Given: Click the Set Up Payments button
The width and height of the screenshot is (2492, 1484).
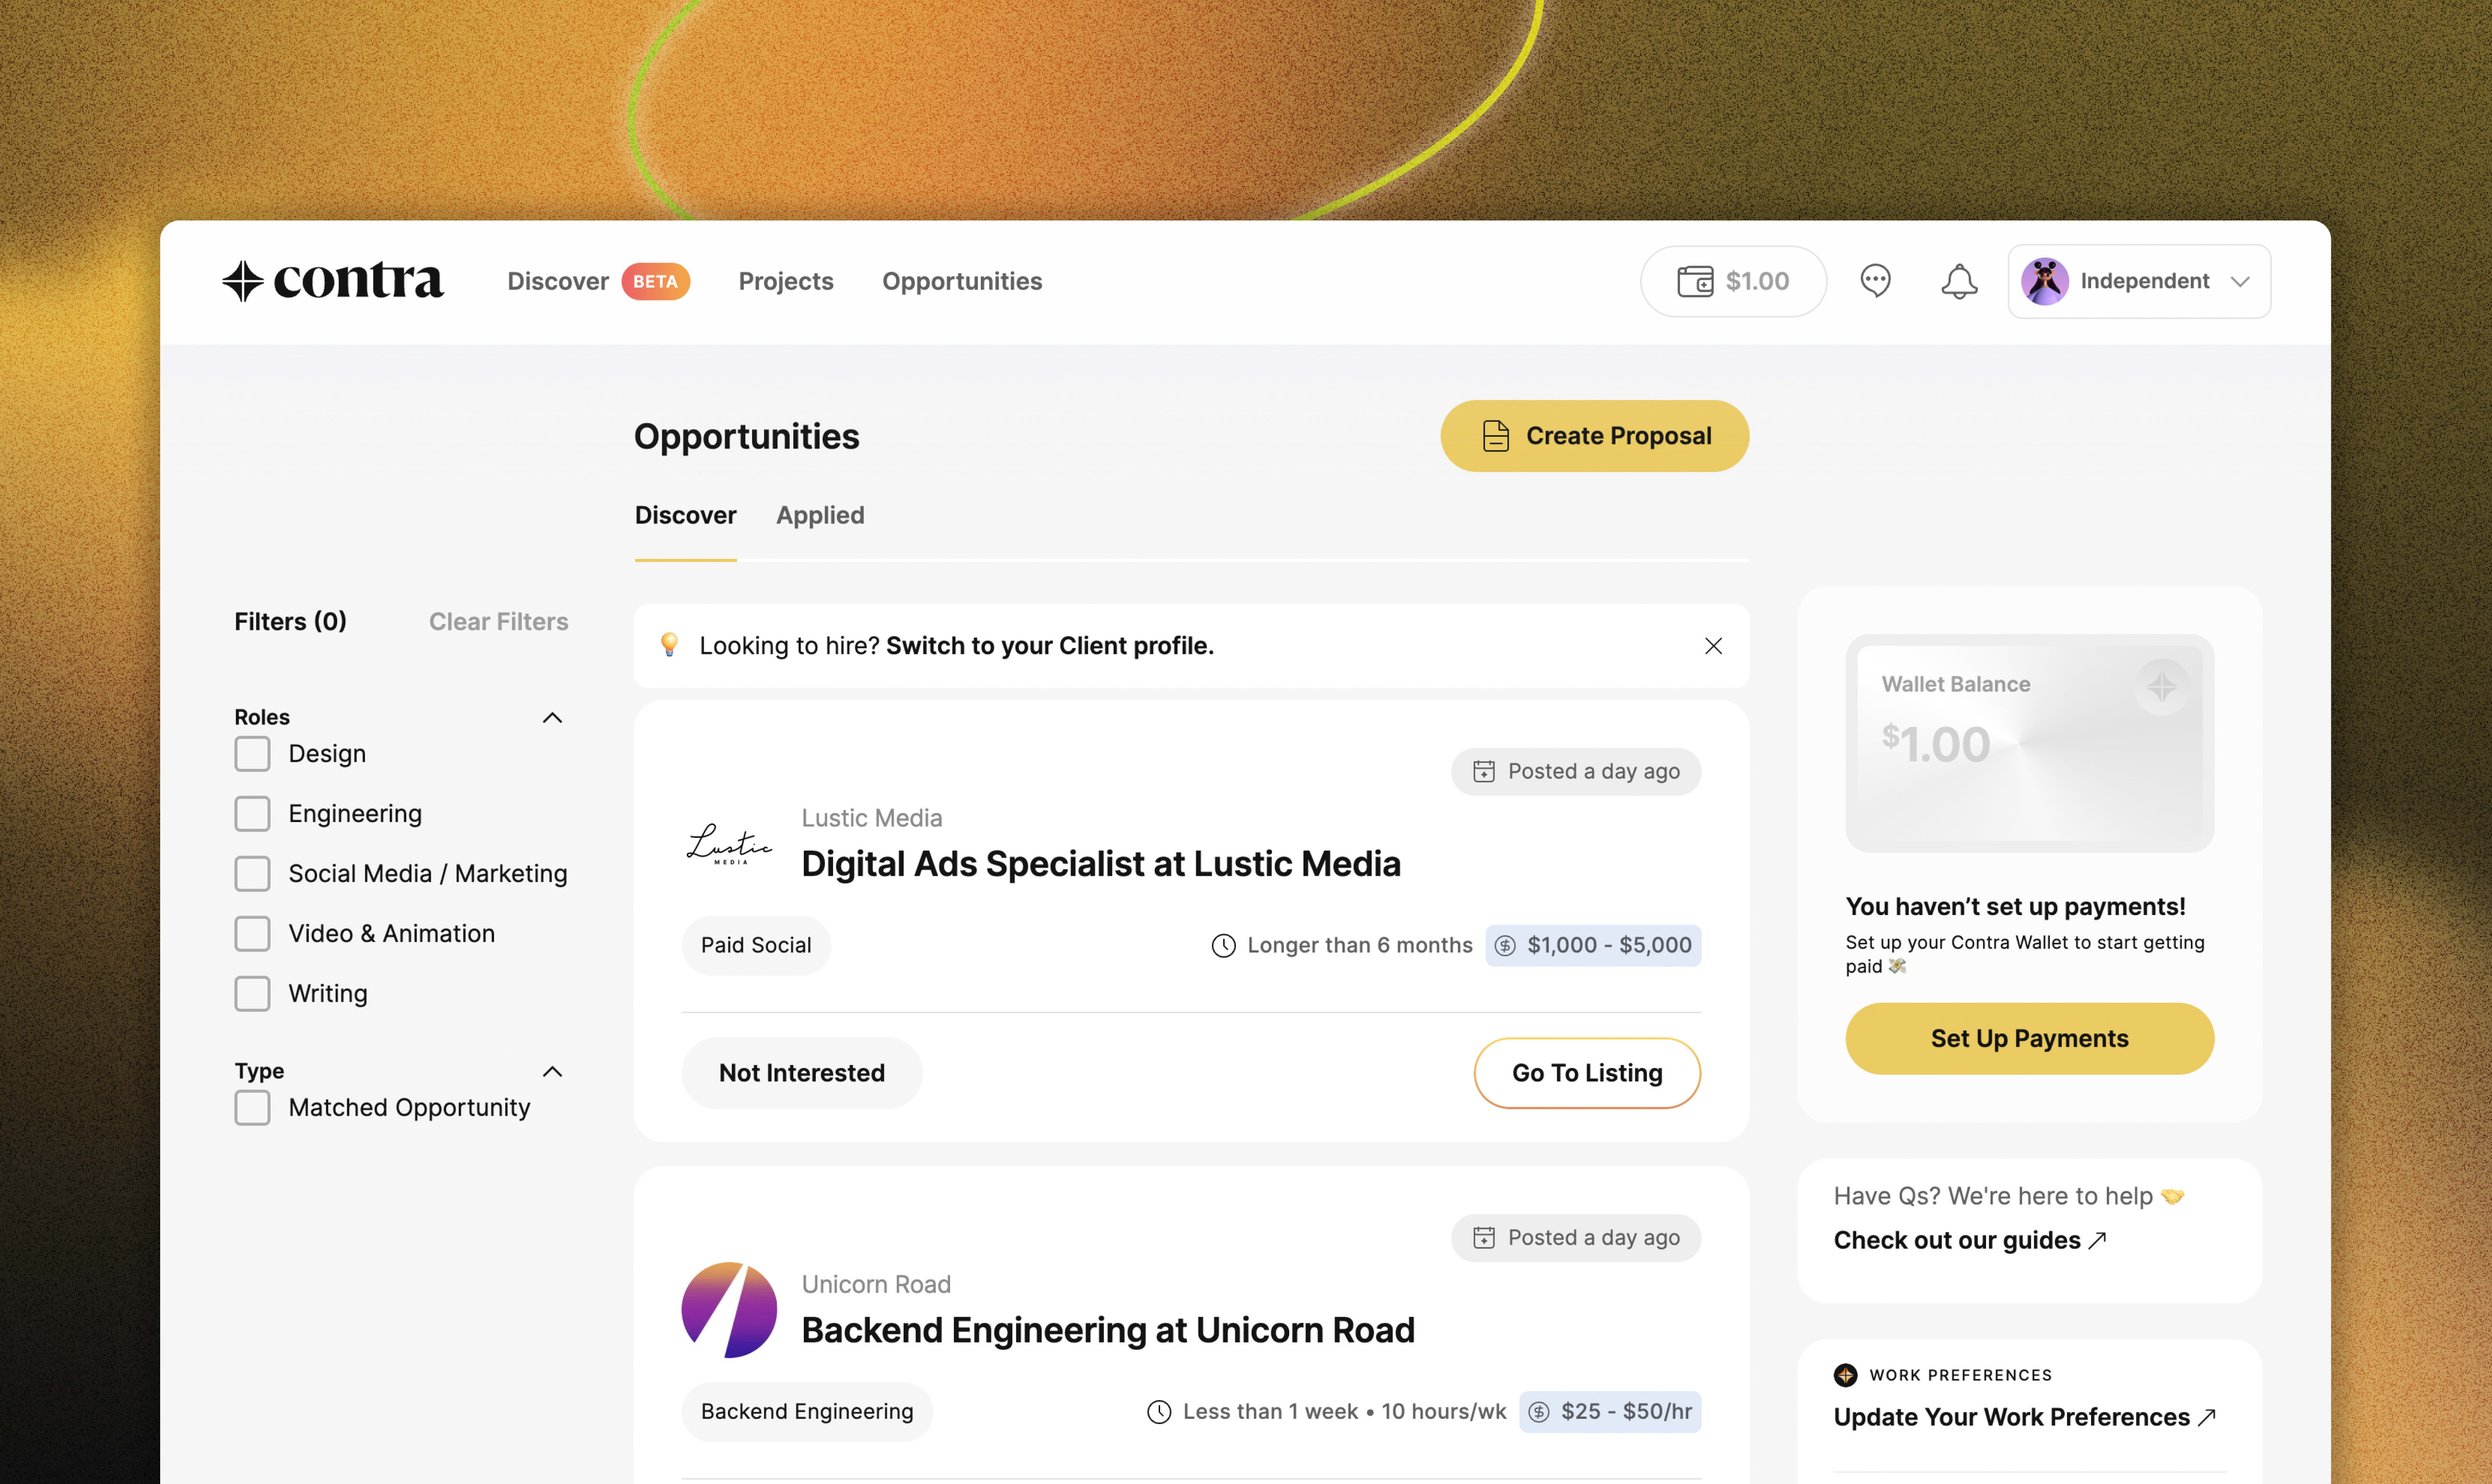Looking at the screenshot, I should (2029, 1039).
